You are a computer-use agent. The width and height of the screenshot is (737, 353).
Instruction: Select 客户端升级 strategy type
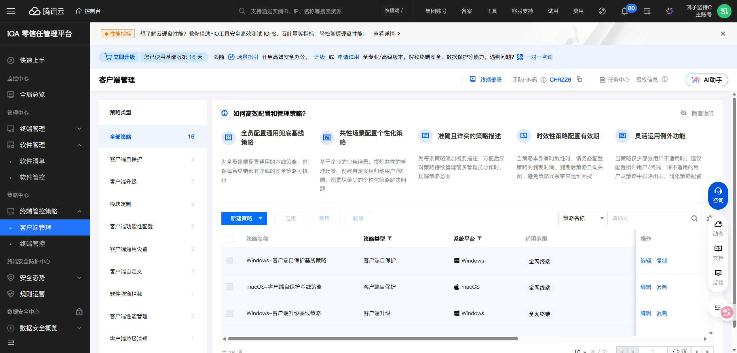(123, 182)
